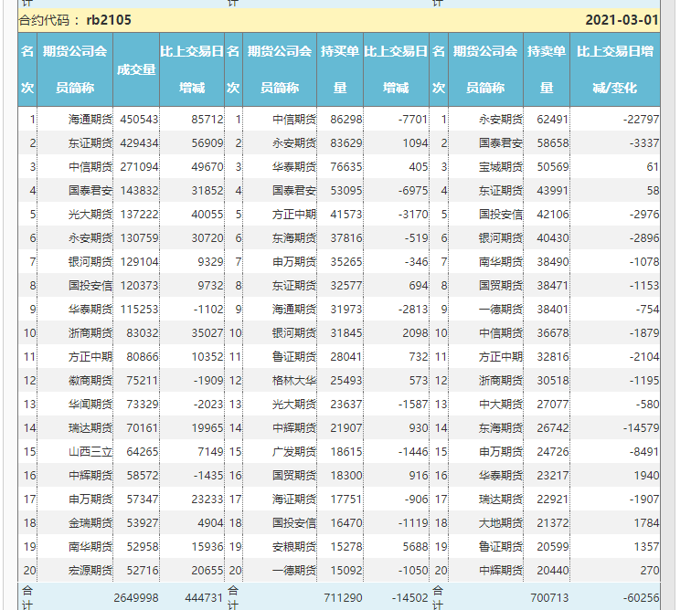Viewport: 691px width, 610px height.
Task: Click 中大期货 in short position ranking
Action: (x=501, y=405)
